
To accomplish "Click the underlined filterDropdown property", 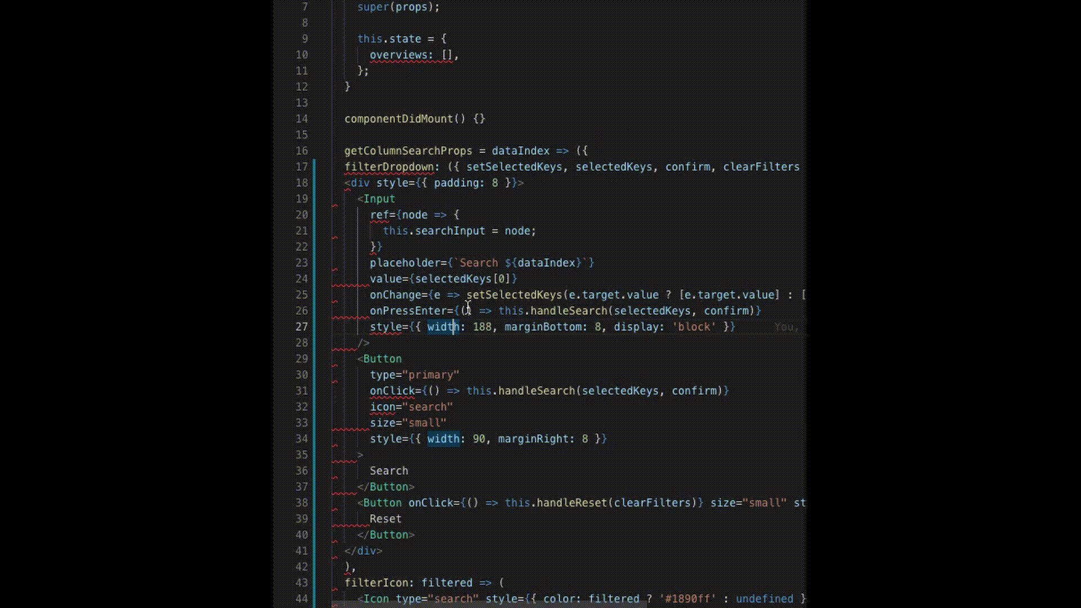I will (390, 167).
